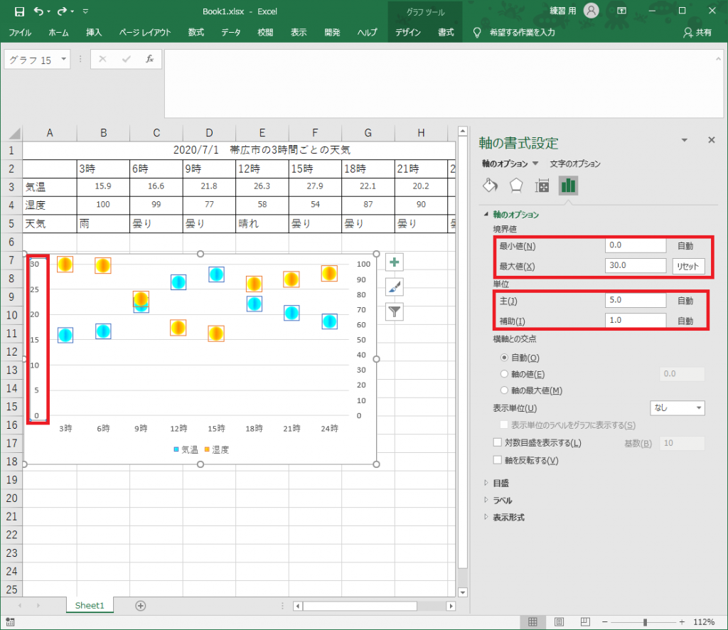
Task: Switch to Page Break Preview icon
Action: [585, 621]
